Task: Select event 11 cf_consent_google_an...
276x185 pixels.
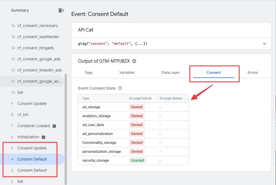Action: [x=32, y=81]
